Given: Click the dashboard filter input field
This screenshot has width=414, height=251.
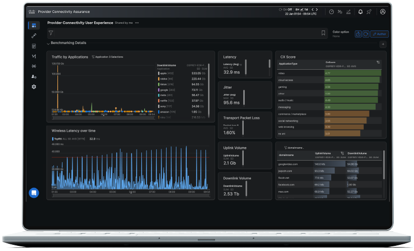Looking at the screenshot, I should 186,33.
